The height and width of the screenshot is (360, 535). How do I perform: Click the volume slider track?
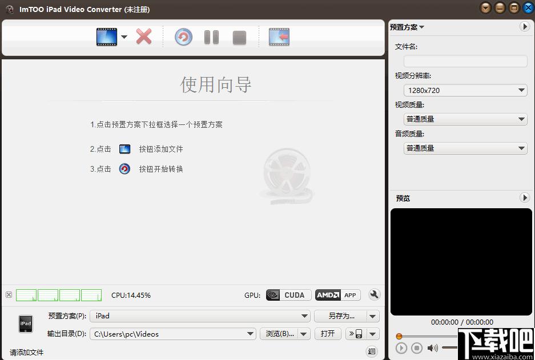coord(450,347)
